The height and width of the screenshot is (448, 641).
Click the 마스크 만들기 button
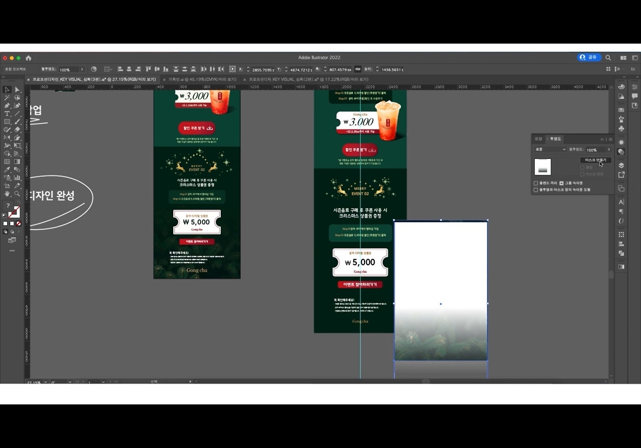coord(595,160)
